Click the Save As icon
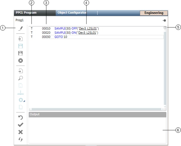Viewport: 181px width, 146px height. coord(20,53)
